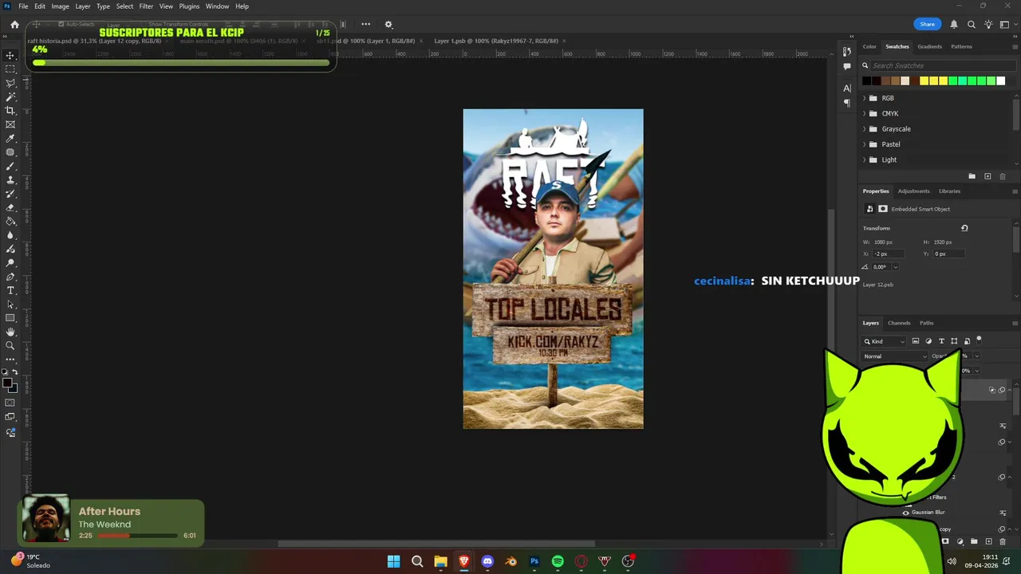The width and height of the screenshot is (1021, 574).
Task: Select the Pen tool
Action: coord(10,277)
